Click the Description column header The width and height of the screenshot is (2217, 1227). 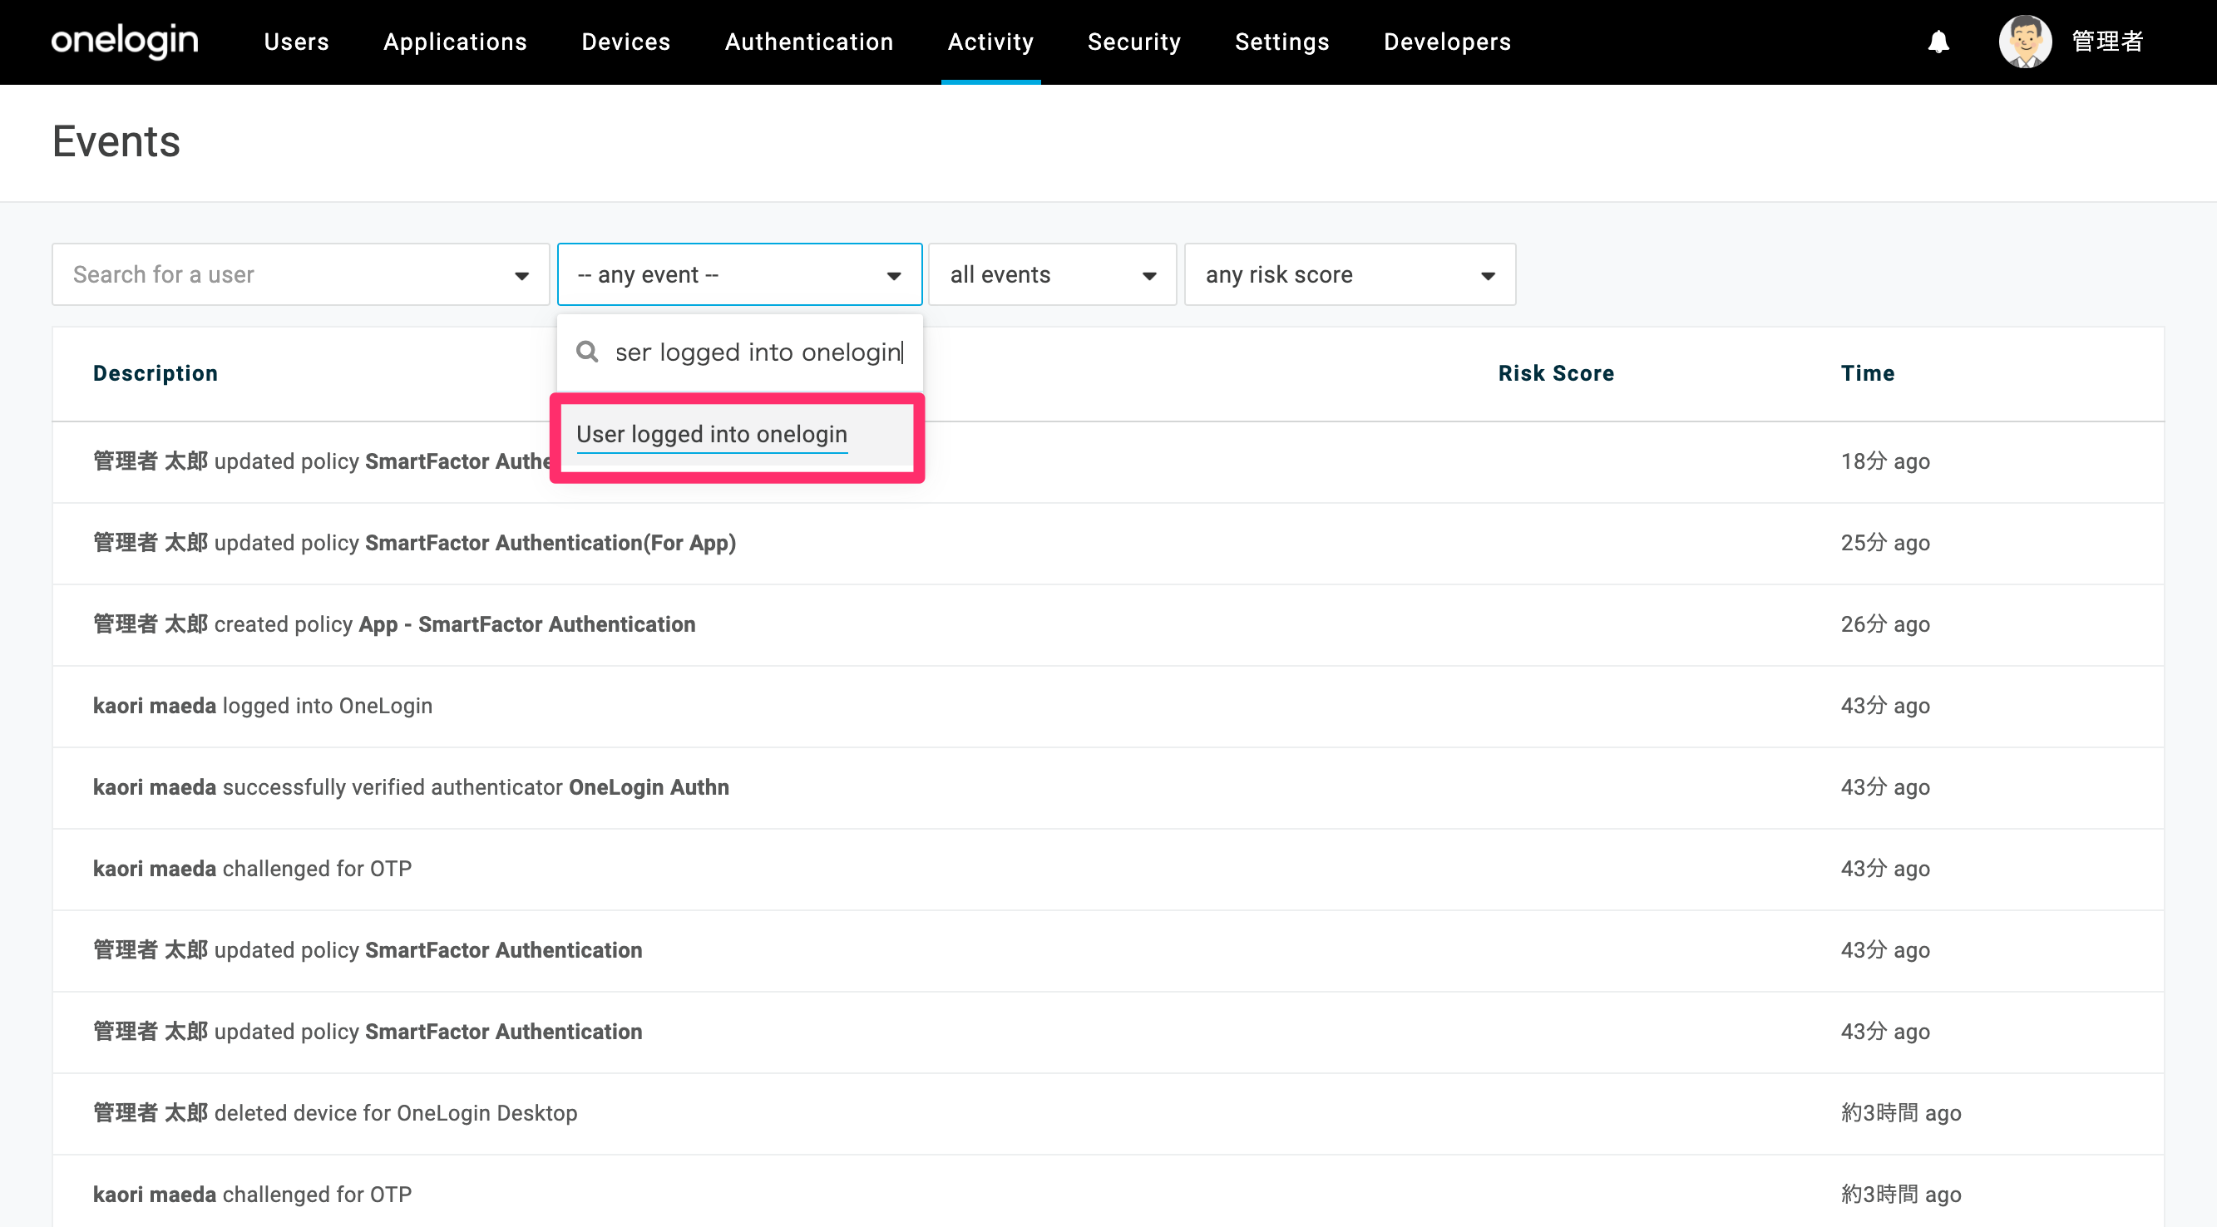coord(156,373)
